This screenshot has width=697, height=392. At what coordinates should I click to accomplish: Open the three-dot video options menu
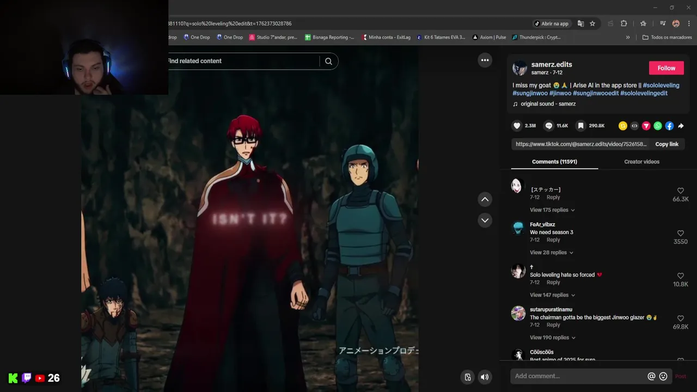tap(485, 60)
